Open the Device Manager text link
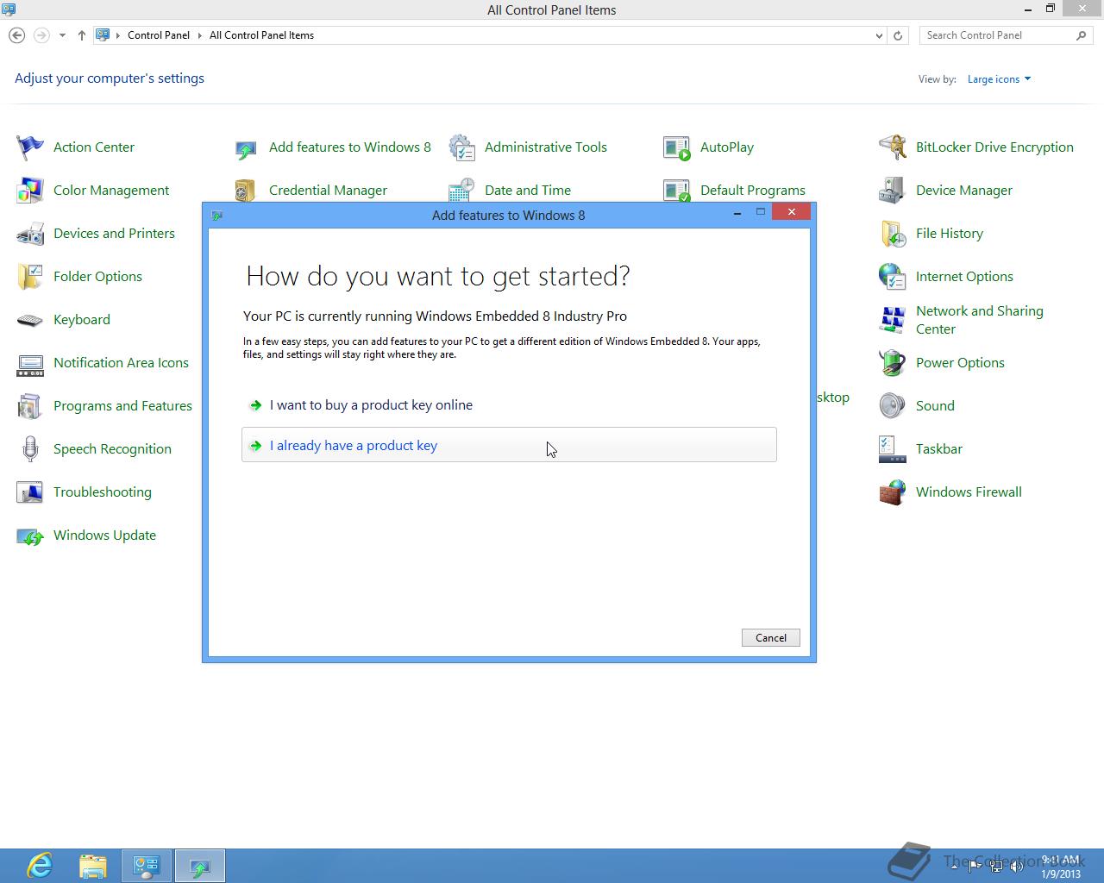1104x883 pixels. tap(964, 191)
